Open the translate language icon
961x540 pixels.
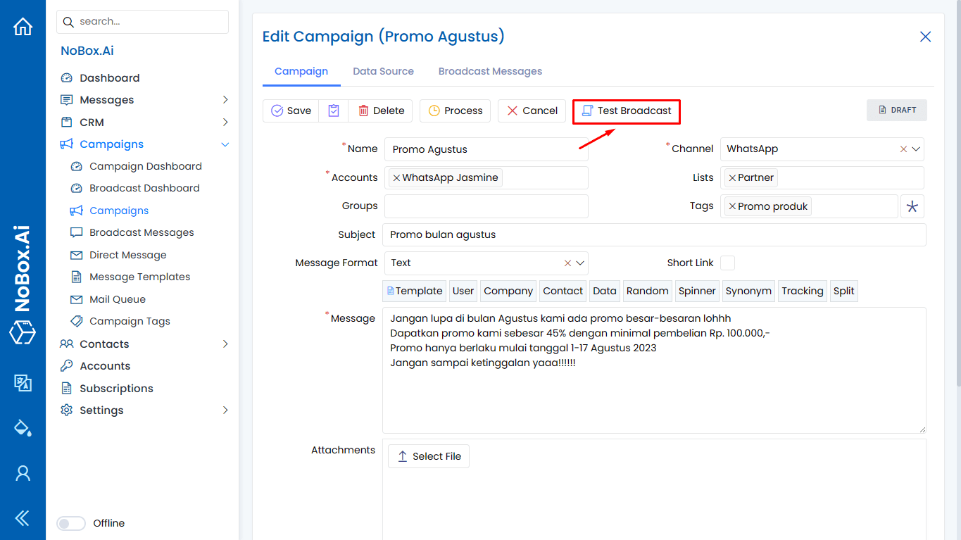coord(23,382)
